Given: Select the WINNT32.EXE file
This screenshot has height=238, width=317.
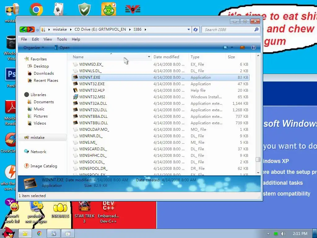Looking at the screenshot, I should [x=161, y=84].
